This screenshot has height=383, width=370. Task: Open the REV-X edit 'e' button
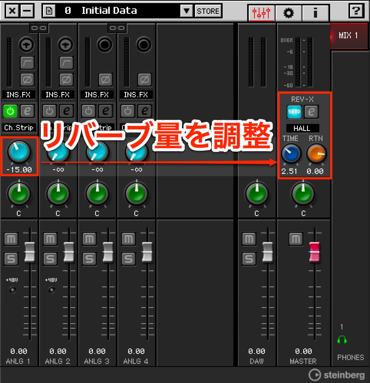tap(311, 112)
